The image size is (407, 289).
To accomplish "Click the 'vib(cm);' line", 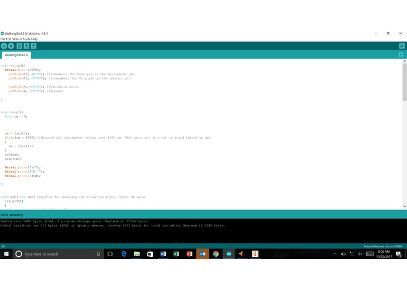I will (x=12, y=155).
